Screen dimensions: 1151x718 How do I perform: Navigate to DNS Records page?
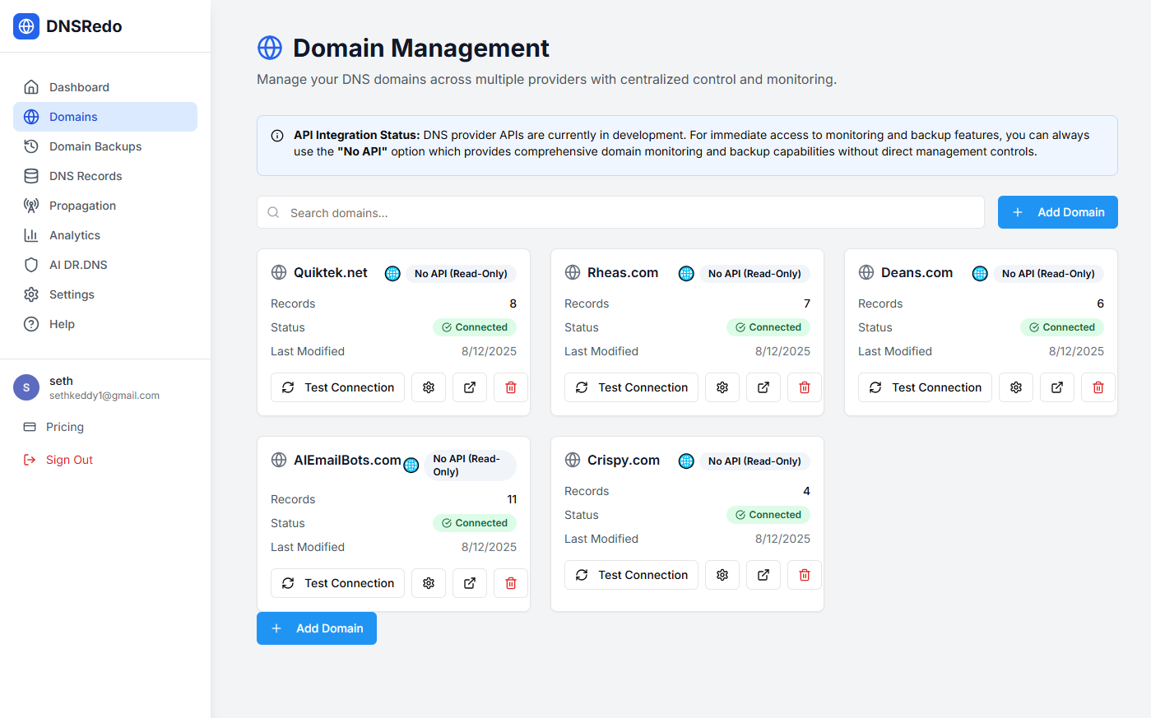pos(86,176)
